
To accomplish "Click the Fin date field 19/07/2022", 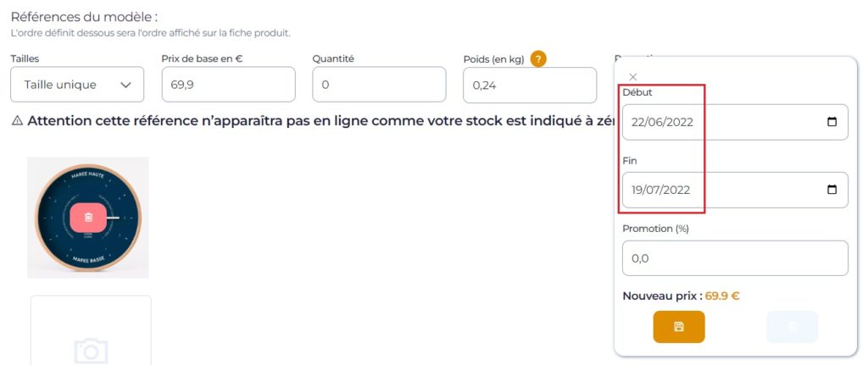I will (735, 190).
